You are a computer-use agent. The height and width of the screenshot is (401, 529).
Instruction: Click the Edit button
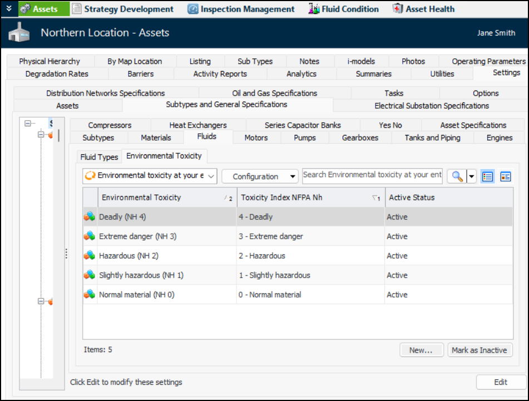pyautogui.click(x=500, y=382)
